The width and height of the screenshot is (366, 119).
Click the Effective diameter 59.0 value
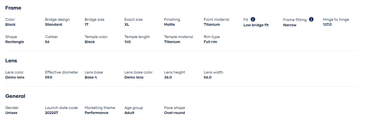point(49,77)
